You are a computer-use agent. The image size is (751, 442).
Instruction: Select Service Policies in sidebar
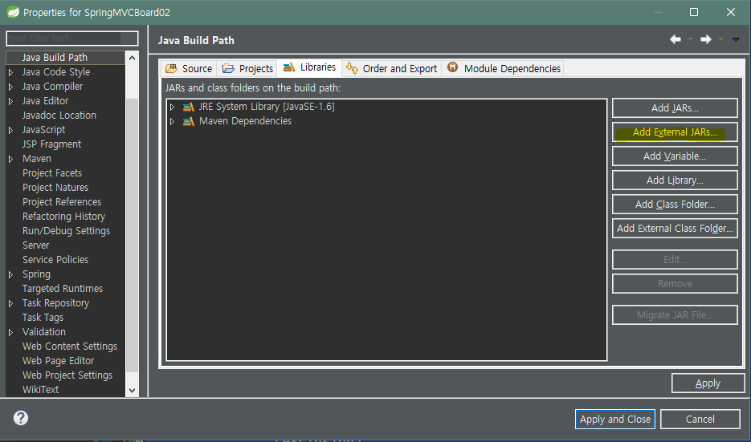(55, 260)
